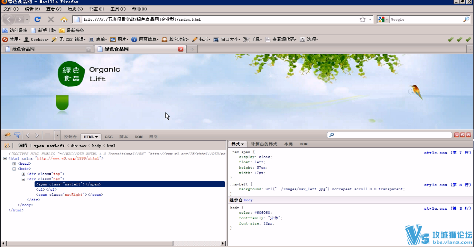Image resolution: width=474 pixels, height=247 pixels.
Task: Click the orange break-on-mutate icon beside 编辑
Action: [7, 146]
